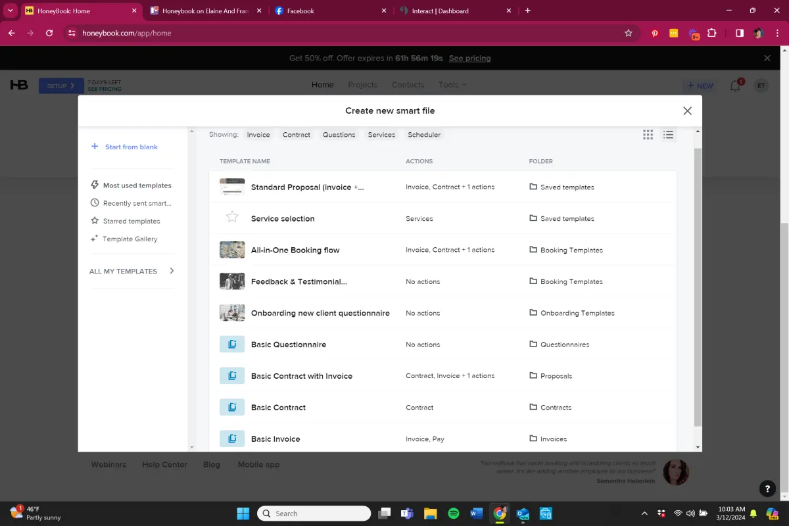The image size is (789, 526).
Task: Click the notifications bell icon
Action: tap(735, 86)
